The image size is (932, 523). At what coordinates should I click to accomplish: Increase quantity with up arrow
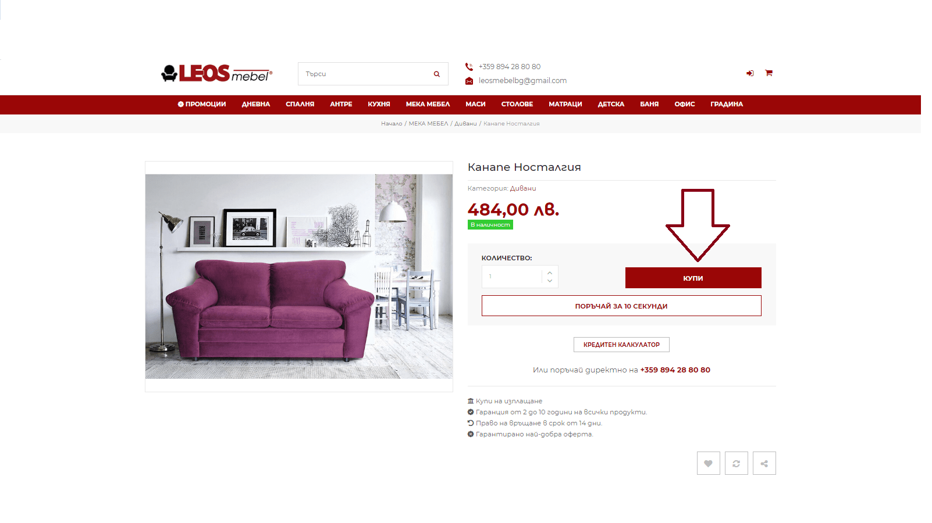pyautogui.click(x=550, y=273)
